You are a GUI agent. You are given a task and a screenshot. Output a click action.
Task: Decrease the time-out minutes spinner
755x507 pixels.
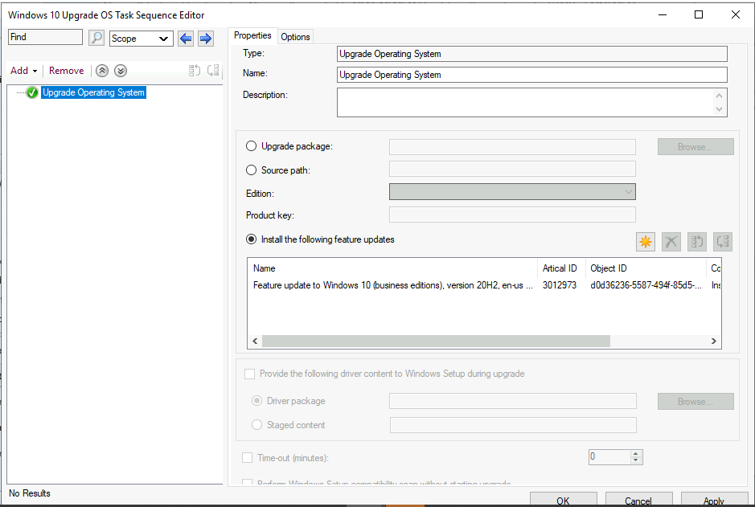[635, 460]
